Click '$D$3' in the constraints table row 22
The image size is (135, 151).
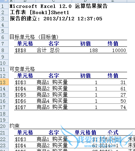point(21,139)
